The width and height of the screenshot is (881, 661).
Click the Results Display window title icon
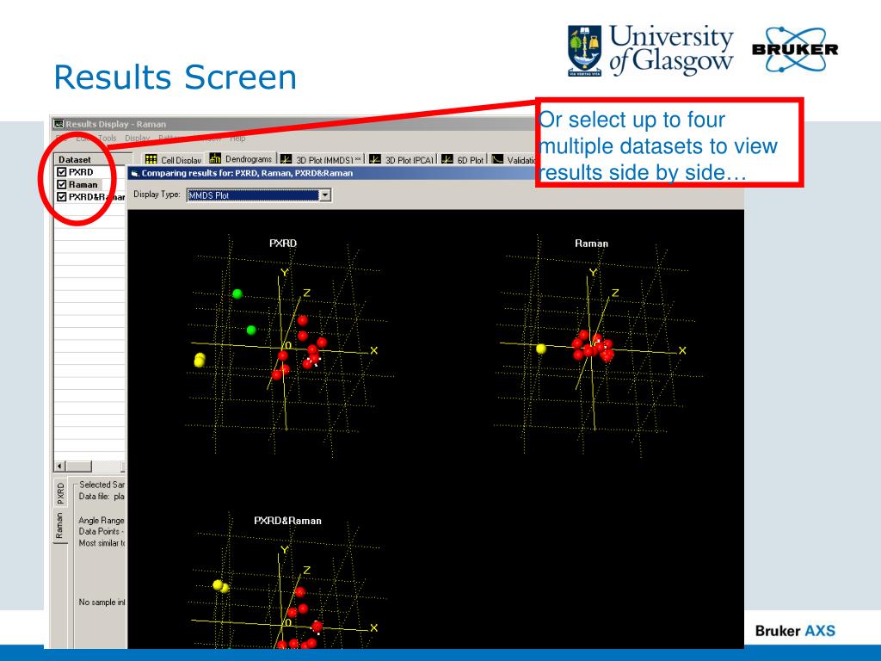(x=59, y=124)
